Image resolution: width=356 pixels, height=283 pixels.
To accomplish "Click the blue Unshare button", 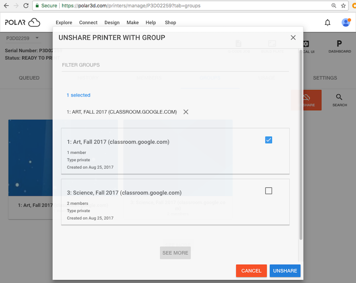I will click(285, 271).
